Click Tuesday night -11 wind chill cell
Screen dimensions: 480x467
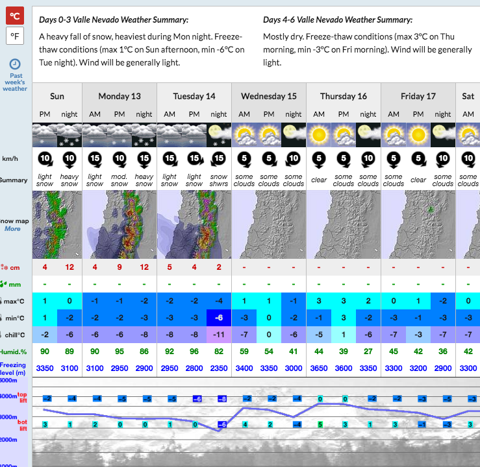point(219,335)
